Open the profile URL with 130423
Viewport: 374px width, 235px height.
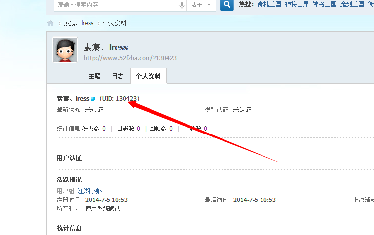coord(130,58)
